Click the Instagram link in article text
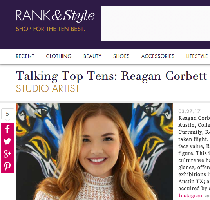This screenshot has height=200, width=210. 191,196
